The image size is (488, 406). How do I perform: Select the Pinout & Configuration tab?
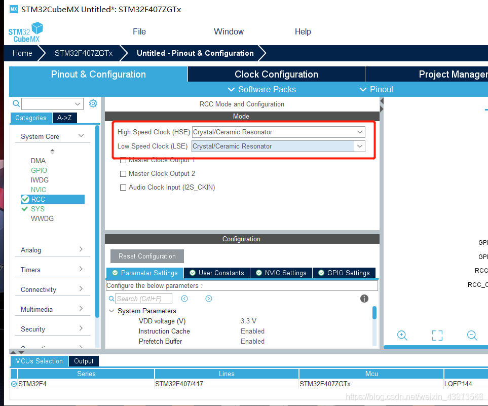[x=98, y=74]
